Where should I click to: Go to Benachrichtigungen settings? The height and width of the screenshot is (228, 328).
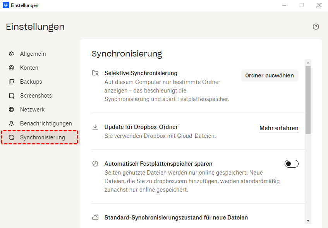tap(46, 123)
